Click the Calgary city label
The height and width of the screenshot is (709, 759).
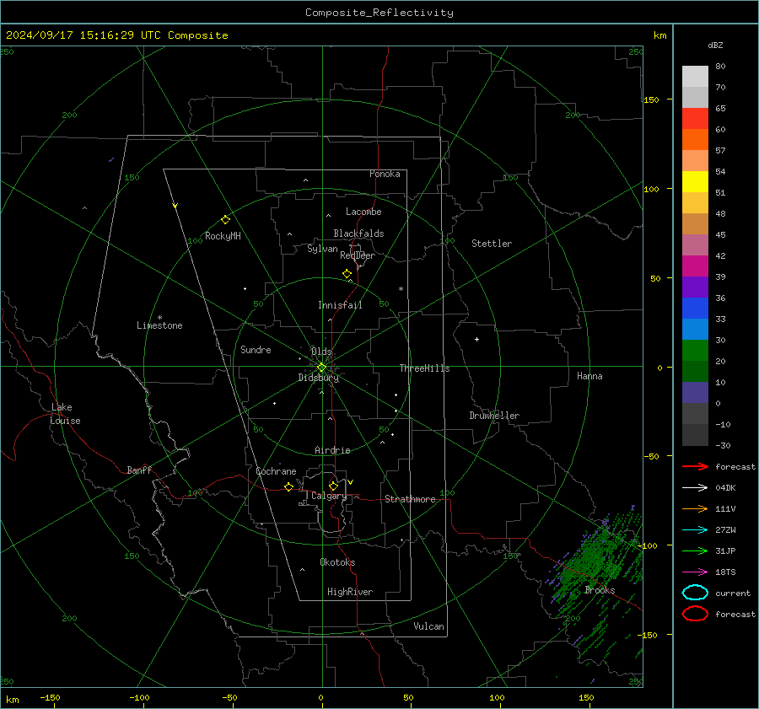(329, 496)
